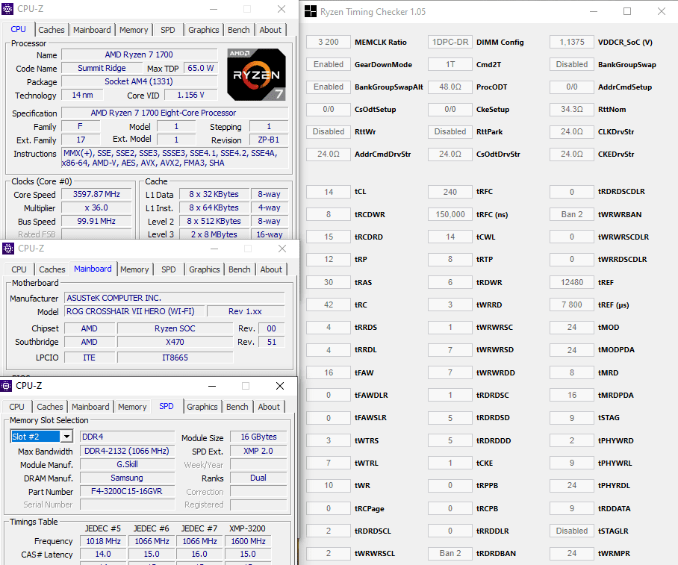This screenshot has width=678, height=565.
Task: Maximize the Ryzen Timing Checker window
Action: coord(627,12)
